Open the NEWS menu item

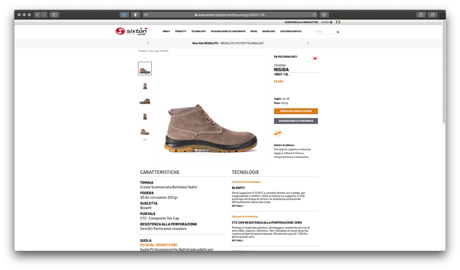tap(254, 31)
